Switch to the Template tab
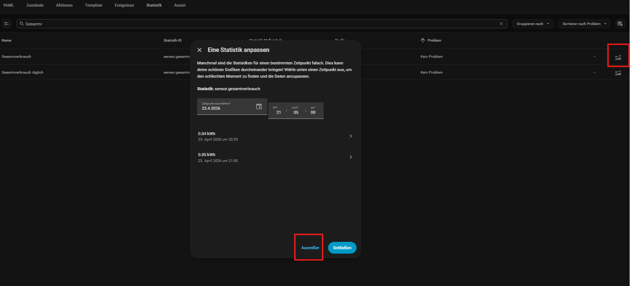 click(94, 5)
